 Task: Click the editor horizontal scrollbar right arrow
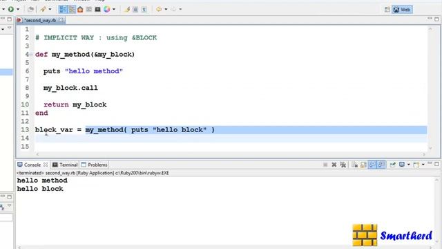pos(424,154)
